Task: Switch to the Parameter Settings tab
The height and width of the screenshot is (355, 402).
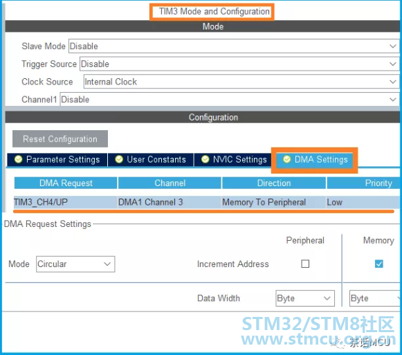Action: (57, 160)
